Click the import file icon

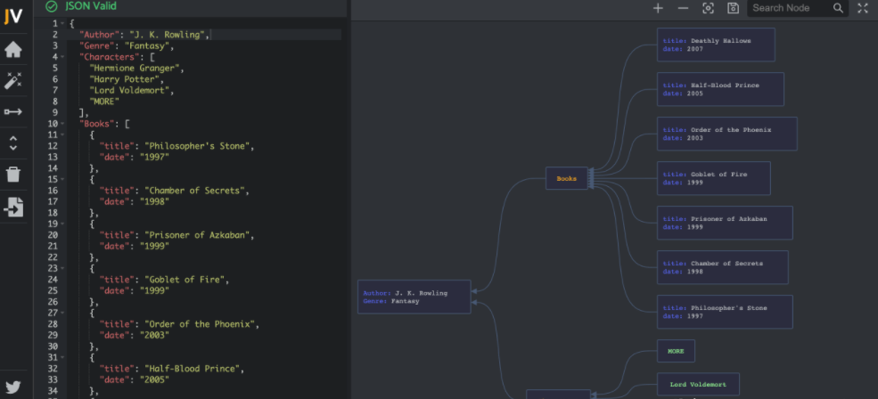click(13, 207)
